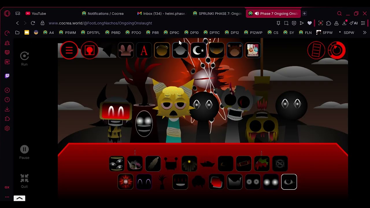Open the red hamburger menu in the game
This screenshot has height=208, width=370.
(x=69, y=50)
